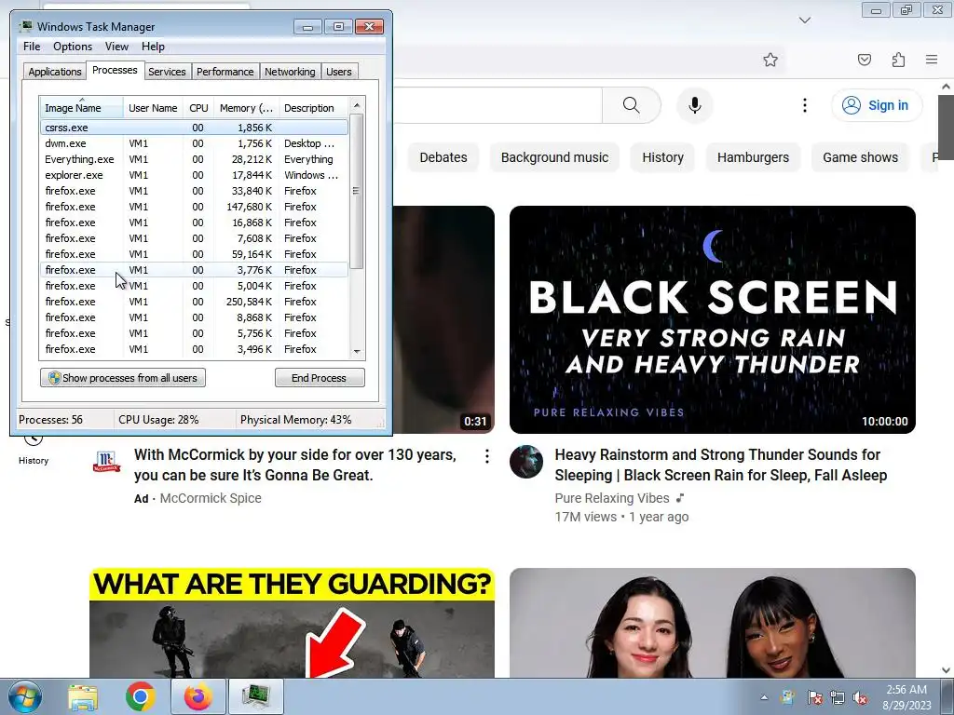954x715 pixels.
Task: Open the Help menu in Task Manager
Action: click(x=153, y=47)
